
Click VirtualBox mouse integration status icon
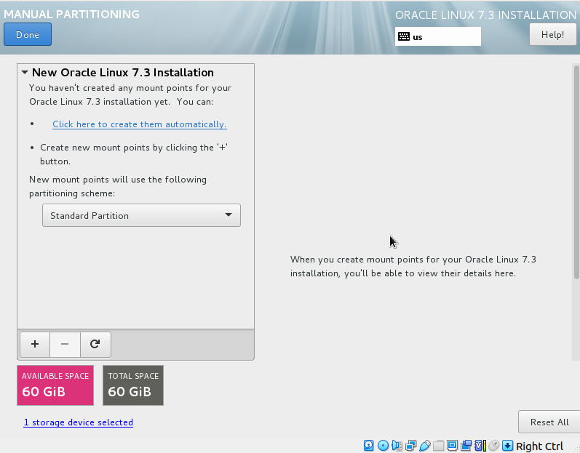494,446
